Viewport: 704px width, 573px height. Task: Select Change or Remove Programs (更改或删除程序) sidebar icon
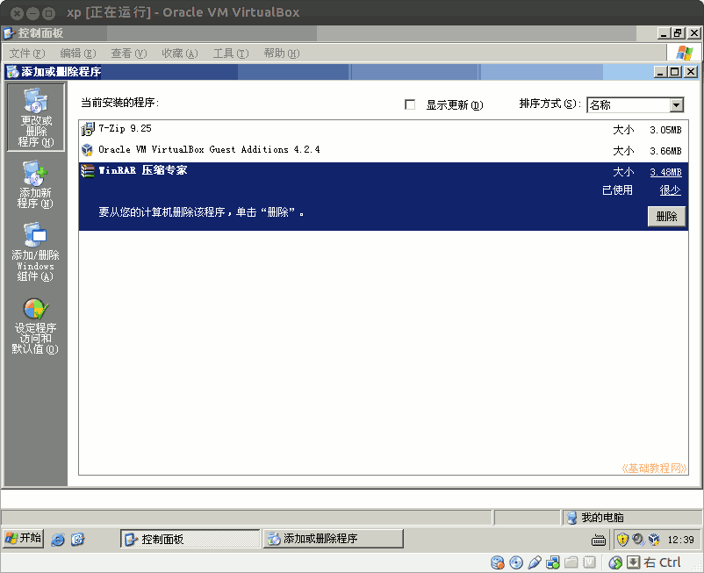[x=36, y=118]
